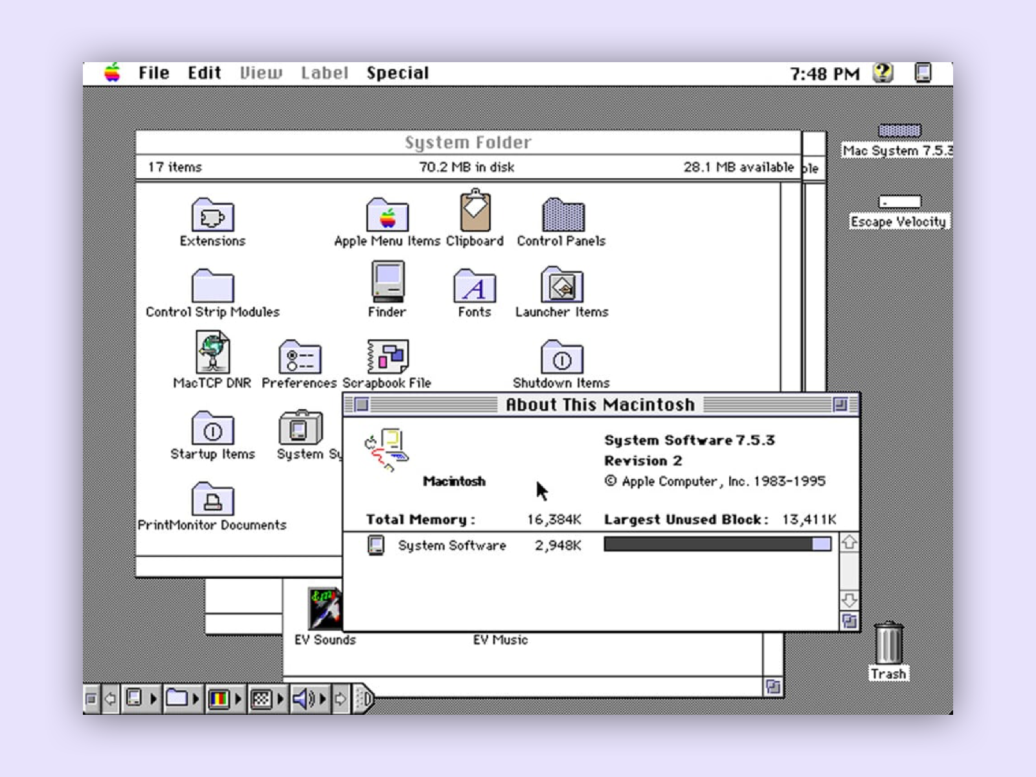Select the Startup Items folder
Screen dimensions: 1036x777
pos(212,428)
